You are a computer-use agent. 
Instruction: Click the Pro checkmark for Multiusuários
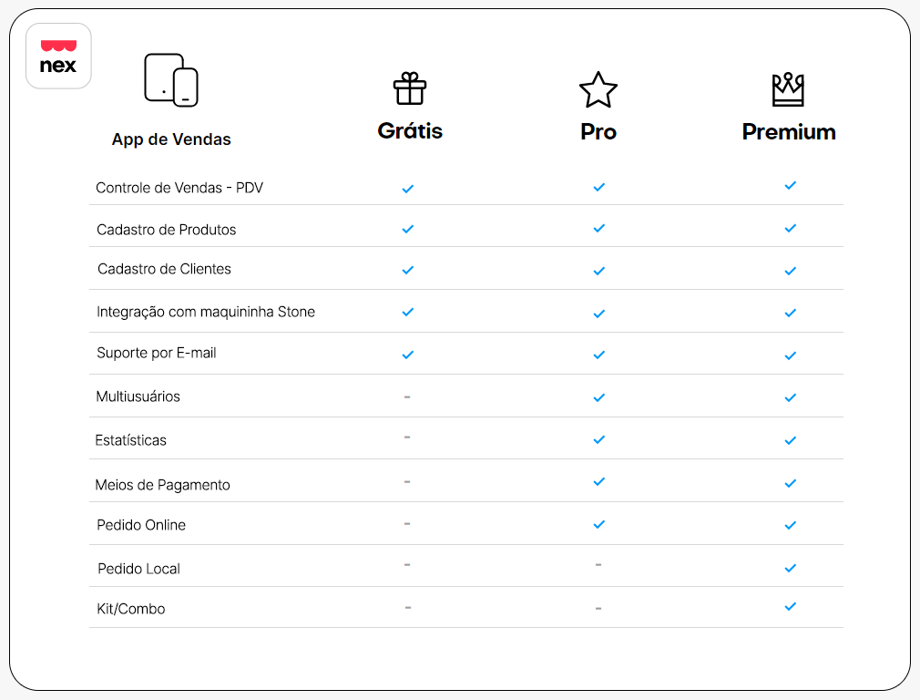point(598,397)
